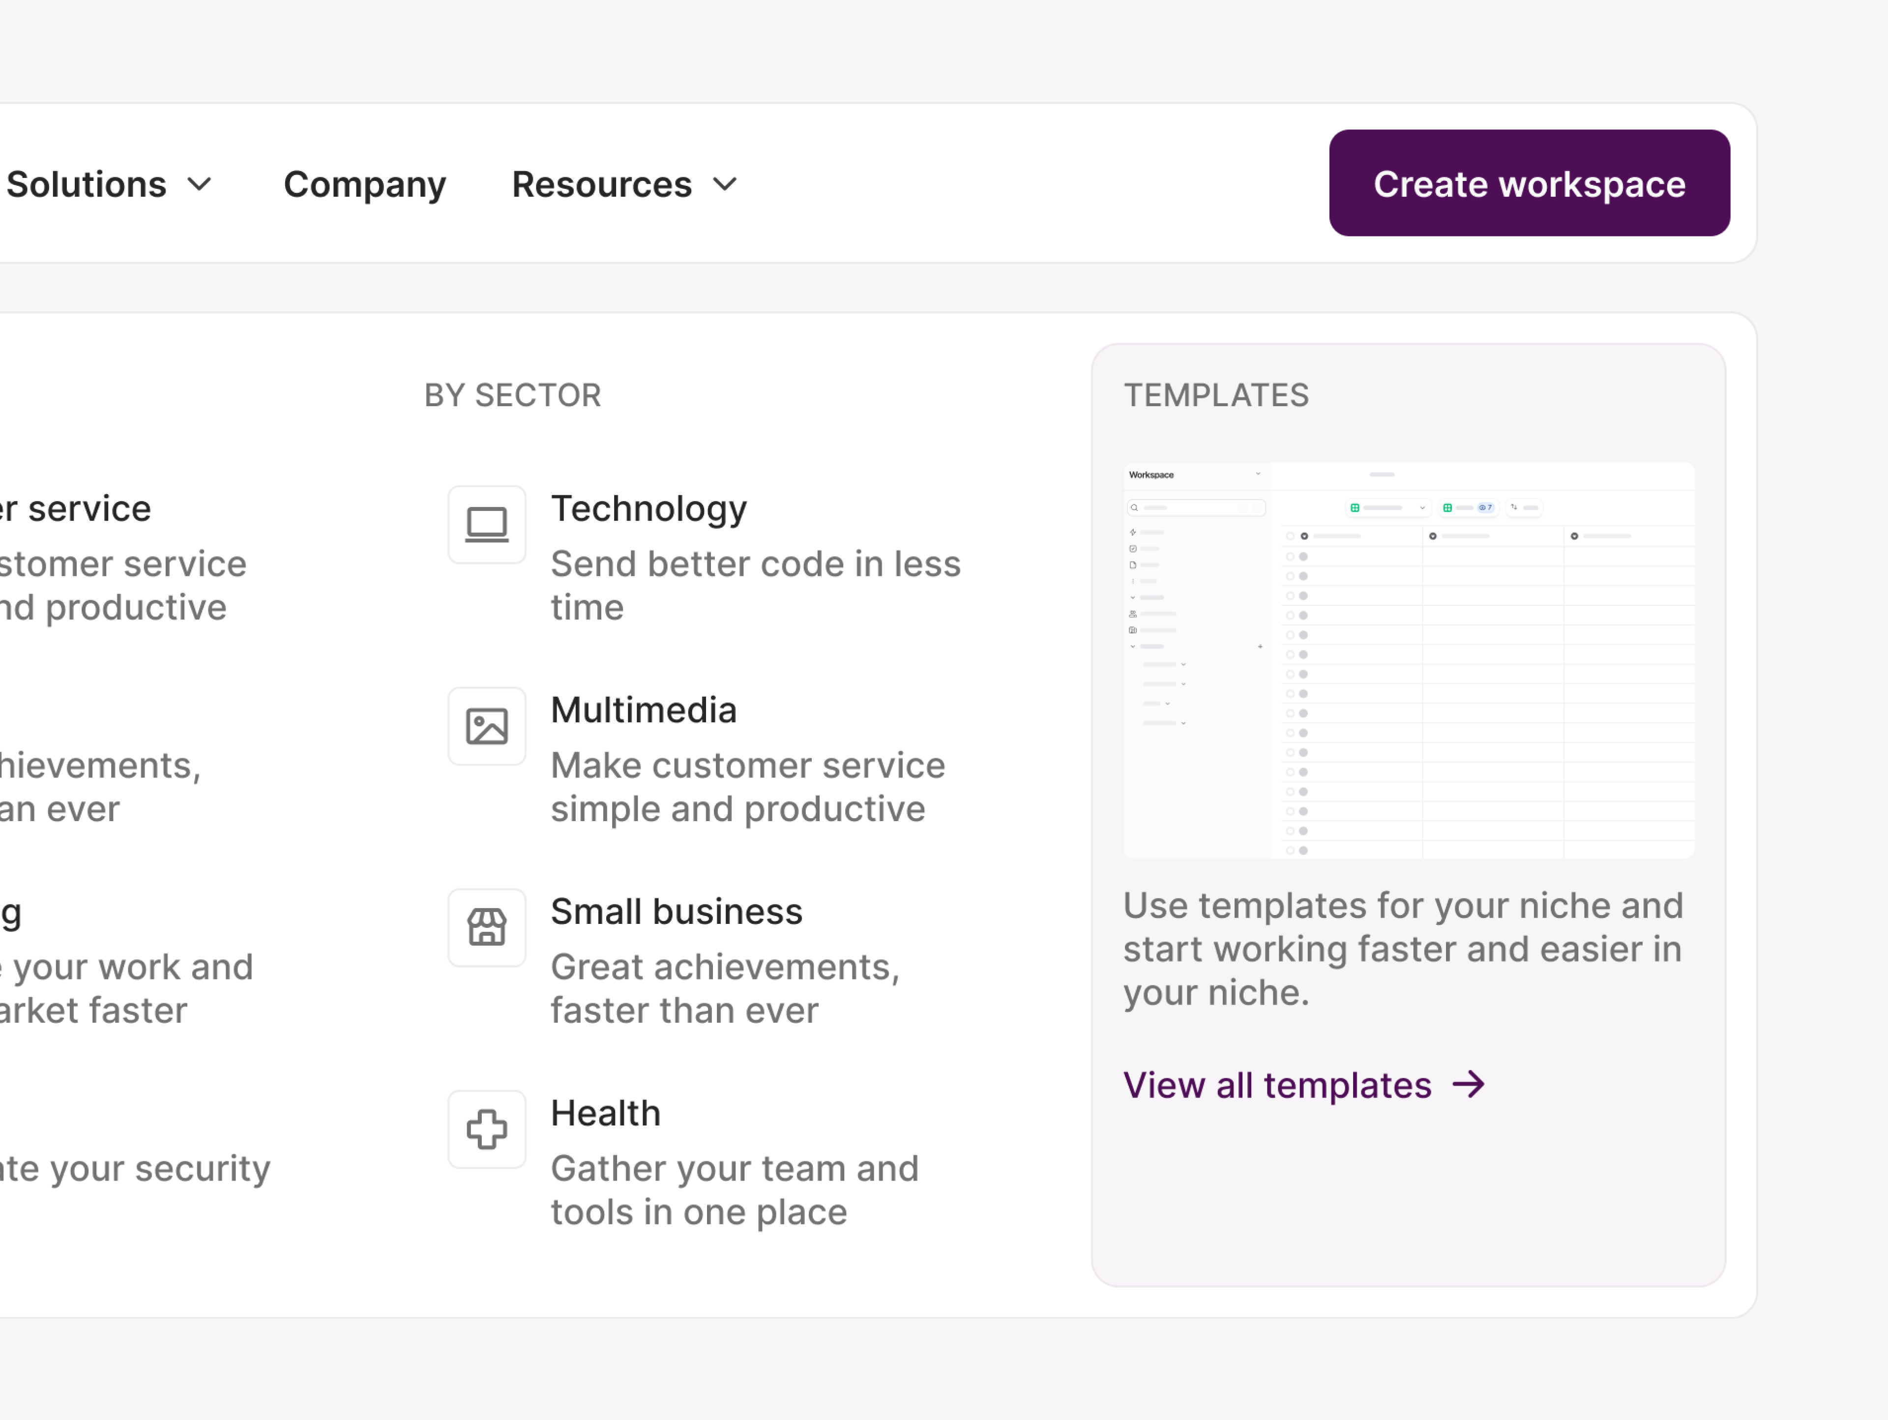Click the Health medical cross icon
Screen dimensions: 1888x1420
(x=487, y=1129)
